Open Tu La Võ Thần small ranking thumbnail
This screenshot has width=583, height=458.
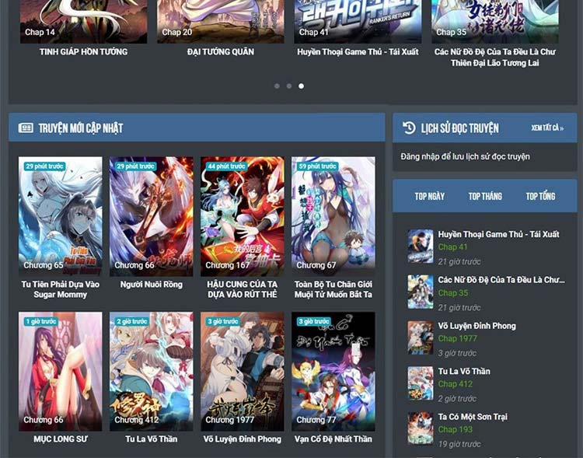(x=421, y=383)
